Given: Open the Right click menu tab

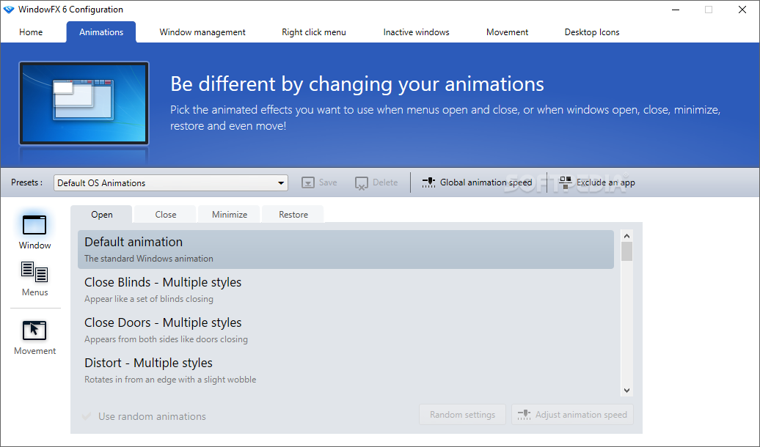Looking at the screenshot, I should pos(314,32).
